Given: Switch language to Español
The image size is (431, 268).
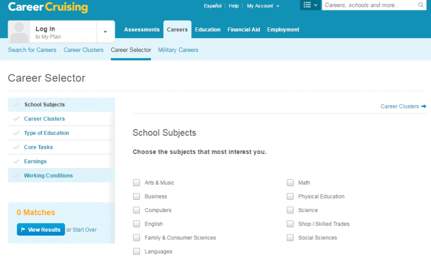Looking at the screenshot, I should [x=213, y=6].
